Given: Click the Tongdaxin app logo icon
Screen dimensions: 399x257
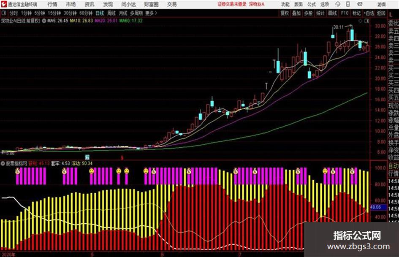Looking at the screenshot, I should (x=3, y=4).
